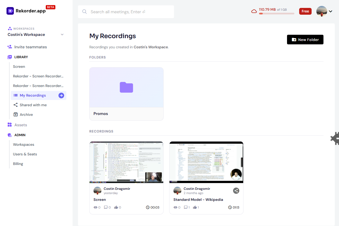This screenshot has width=339, height=226.
Task: Open second Rekorder - Screen Recorder sidebar item
Action: point(38,86)
